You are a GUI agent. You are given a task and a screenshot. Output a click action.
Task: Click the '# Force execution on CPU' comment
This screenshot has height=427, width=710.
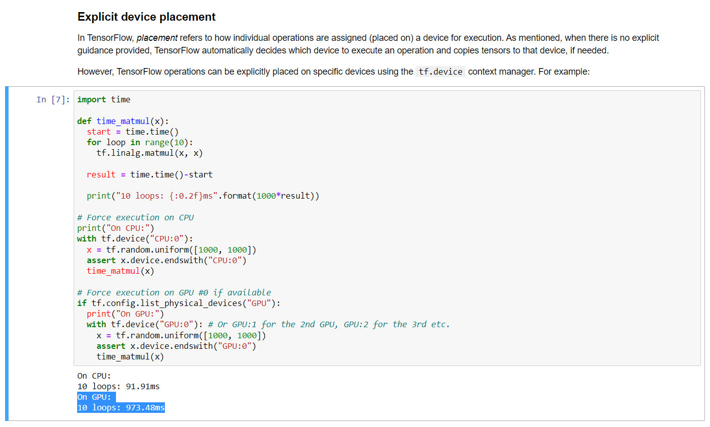(136, 218)
